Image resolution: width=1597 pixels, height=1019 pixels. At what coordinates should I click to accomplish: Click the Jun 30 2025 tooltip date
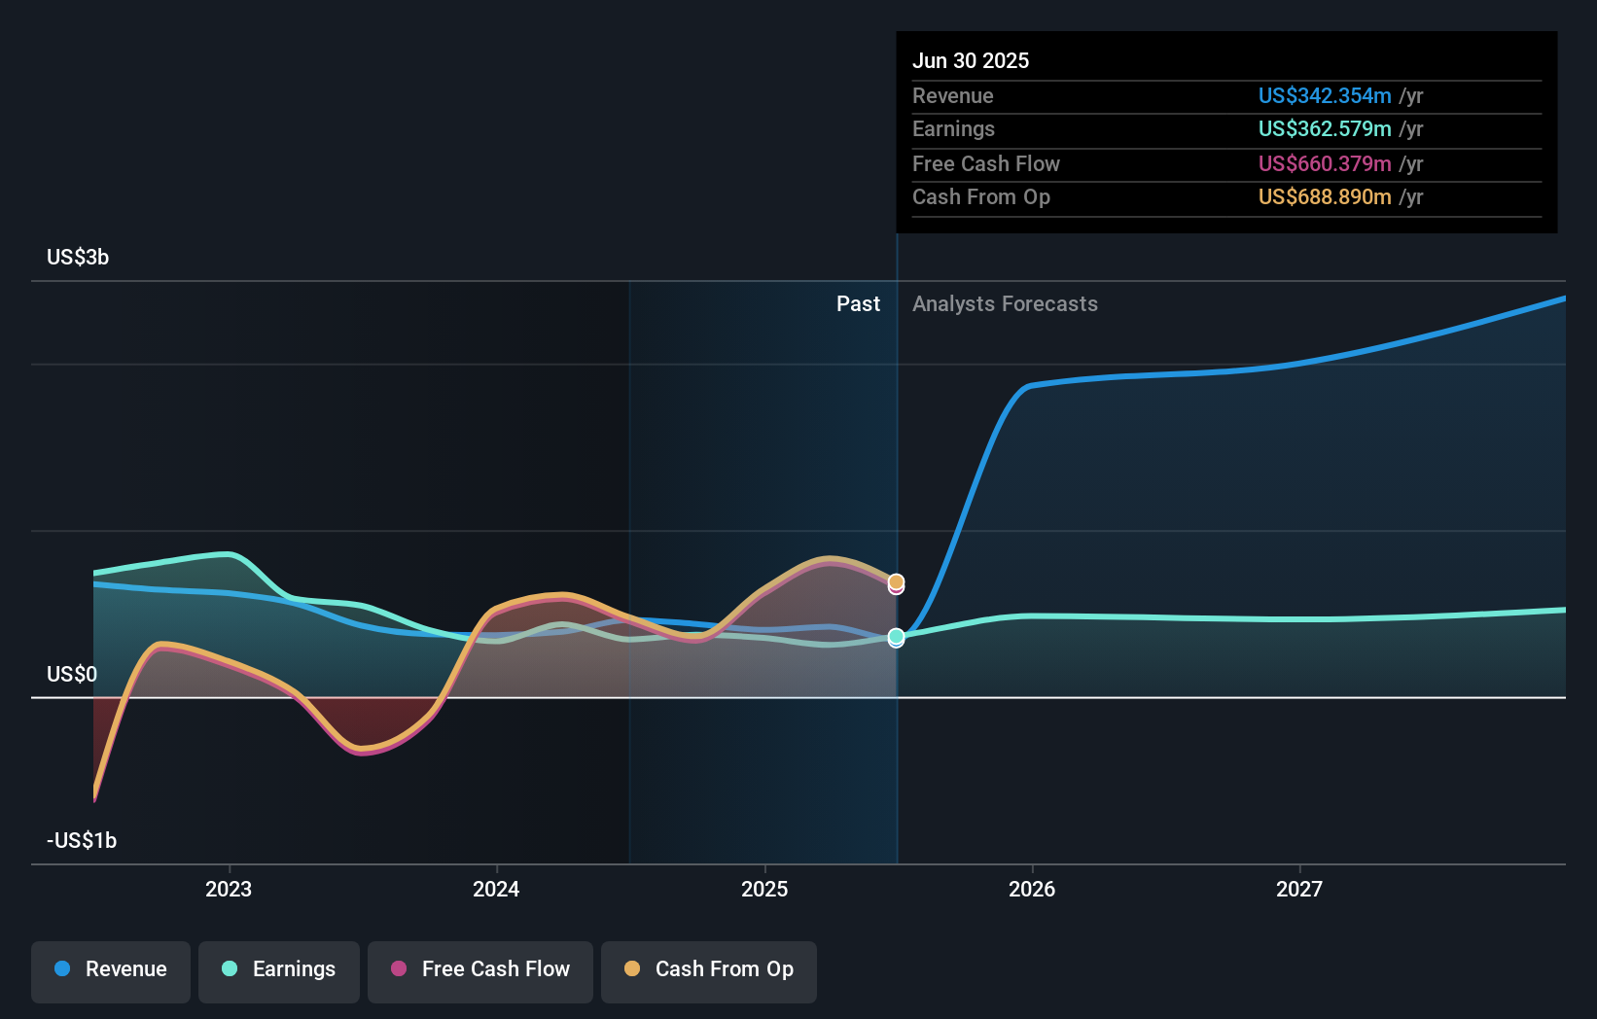[x=971, y=60]
